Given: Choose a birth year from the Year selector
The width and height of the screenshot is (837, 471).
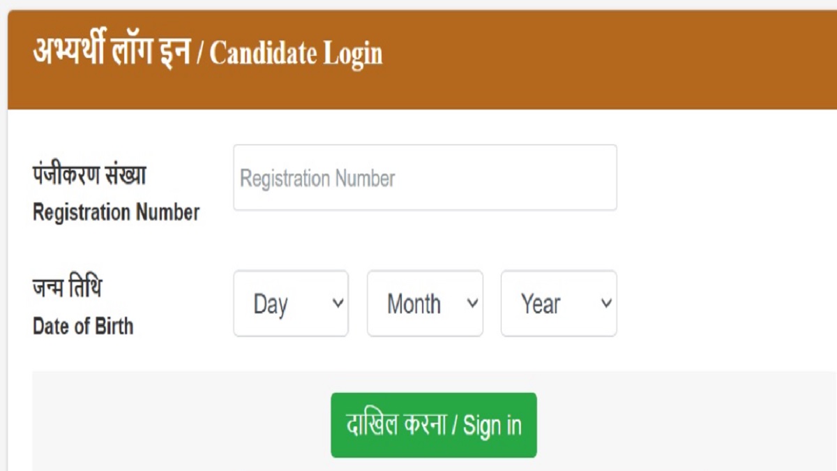Looking at the screenshot, I should coord(558,303).
